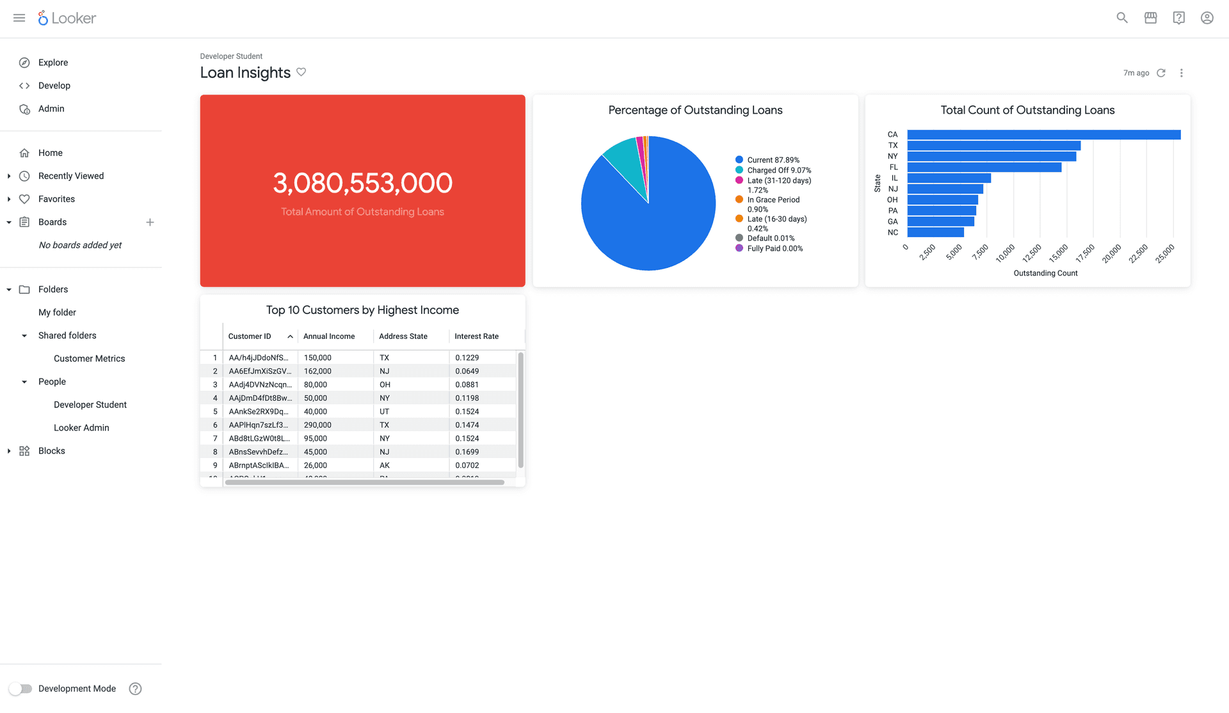This screenshot has width=1229, height=713.
Task: Click the Developer Student breadcrumb link
Action: pyautogui.click(x=231, y=56)
